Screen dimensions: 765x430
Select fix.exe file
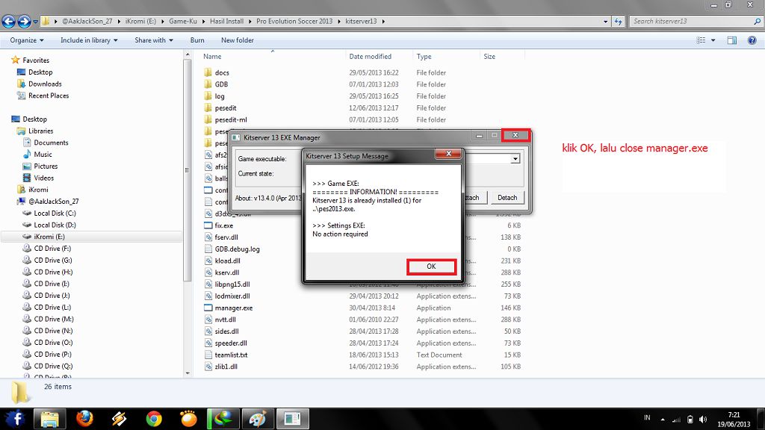[224, 225]
